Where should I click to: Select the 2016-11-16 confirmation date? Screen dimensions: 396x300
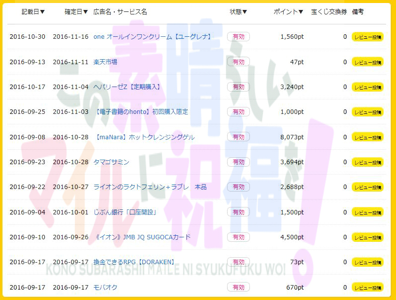71,37
